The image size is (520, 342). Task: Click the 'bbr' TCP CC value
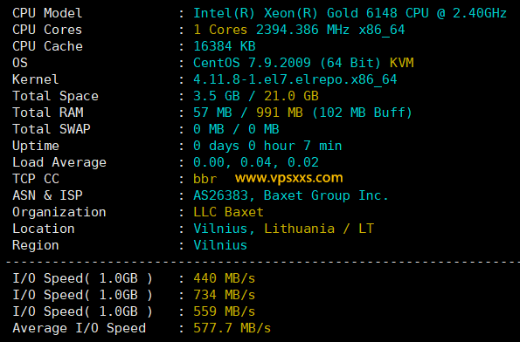click(205, 179)
